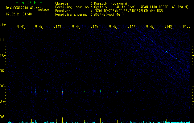Click the date stamp 02.02.21 01:40
Image resolution: width=194 pixels, height=123 pixels.
click(x=19, y=14)
